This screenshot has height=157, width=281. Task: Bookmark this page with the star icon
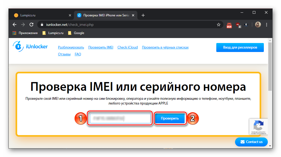(x=218, y=25)
